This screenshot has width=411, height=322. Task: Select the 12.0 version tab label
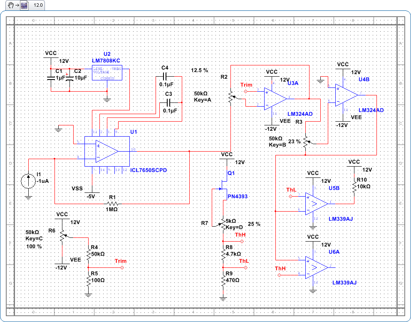38,5
